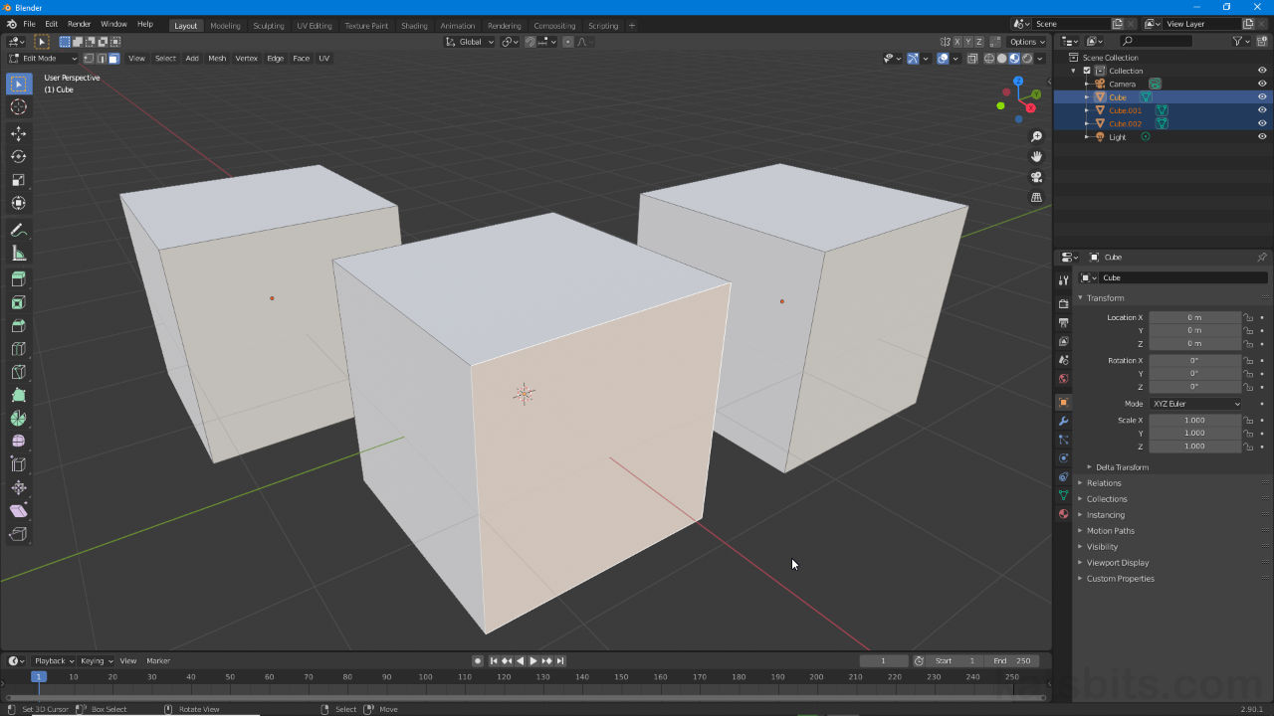
Task: Select the Annotate tool
Action: (x=18, y=230)
